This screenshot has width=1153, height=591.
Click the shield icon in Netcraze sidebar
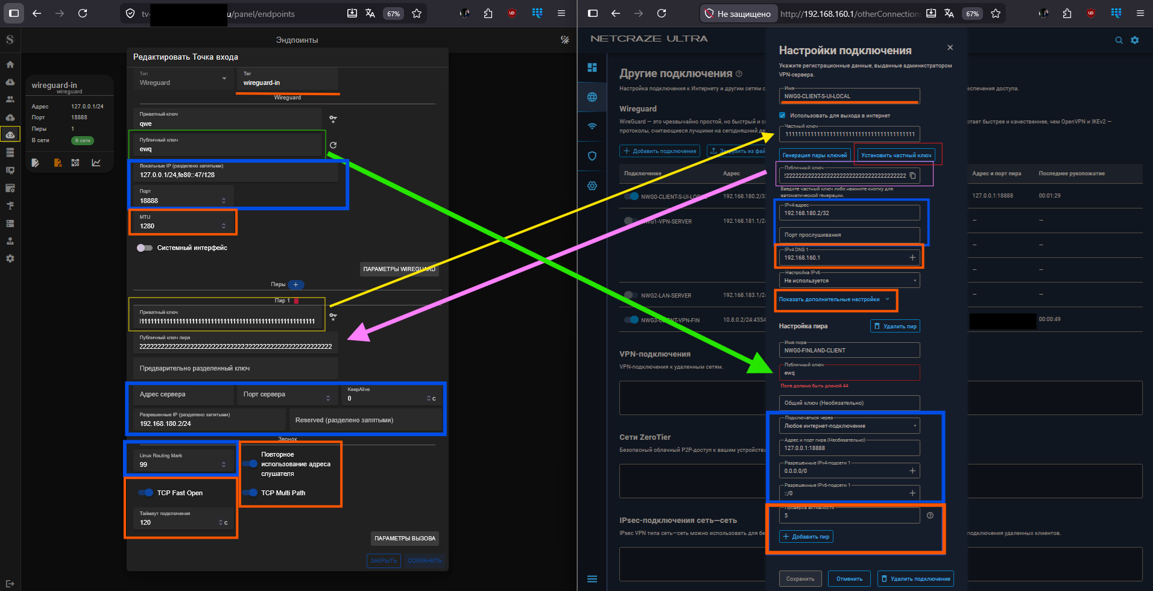[592, 156]
